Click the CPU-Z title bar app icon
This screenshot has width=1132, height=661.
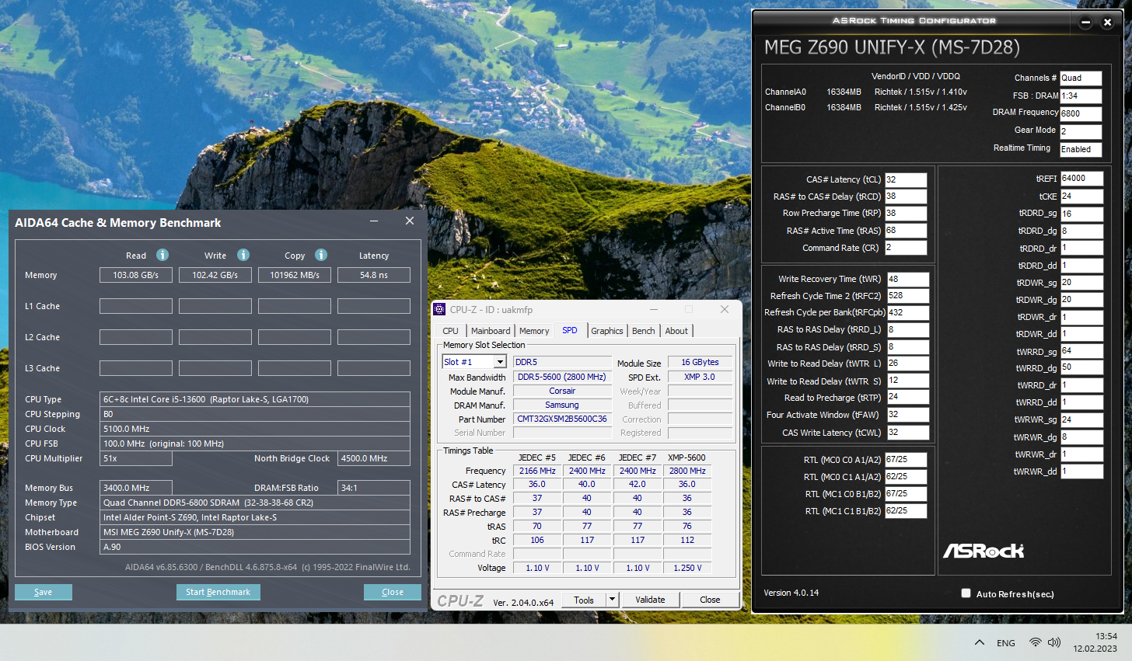click(x=440, y=309)
